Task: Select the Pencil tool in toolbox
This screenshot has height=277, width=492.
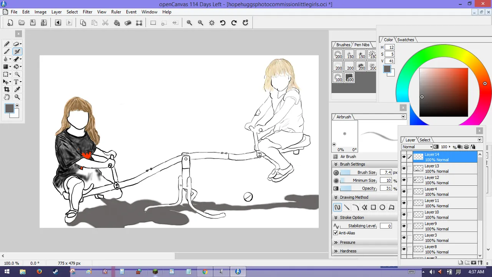Action: 7,44
